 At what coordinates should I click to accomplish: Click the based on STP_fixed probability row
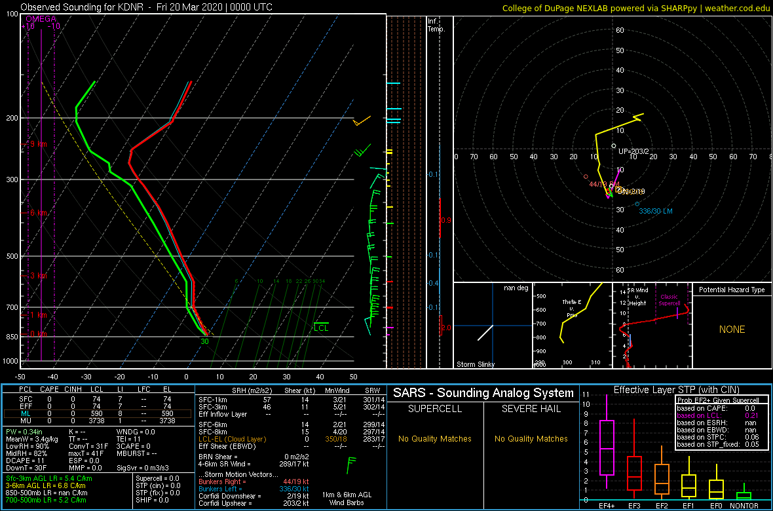click(x=719, y=444)
